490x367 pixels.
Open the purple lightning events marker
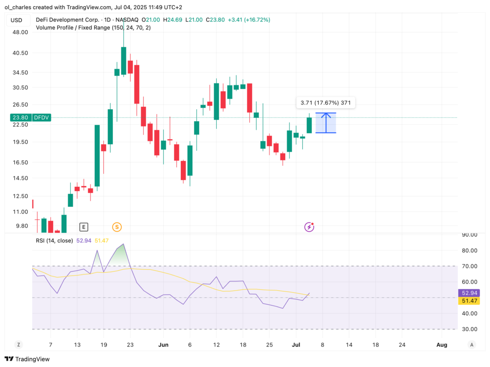(x=309, y=227)
